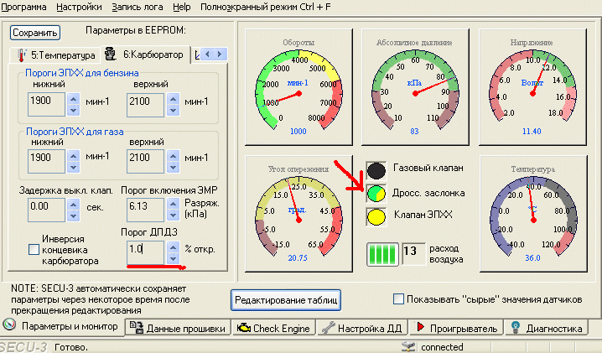
Task: Toggle Показывать сырые значения датчиков checkbox
Action: tap(399, 298)
